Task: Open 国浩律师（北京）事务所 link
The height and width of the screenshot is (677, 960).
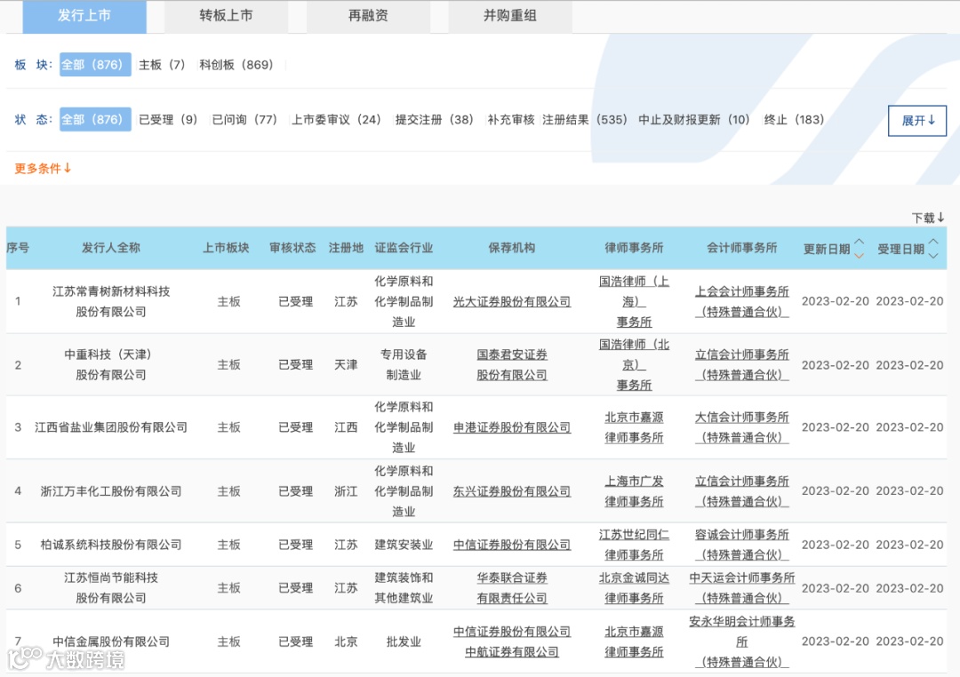Action: point(634,364)
